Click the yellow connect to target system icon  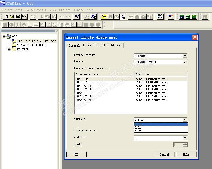[104, 16]
